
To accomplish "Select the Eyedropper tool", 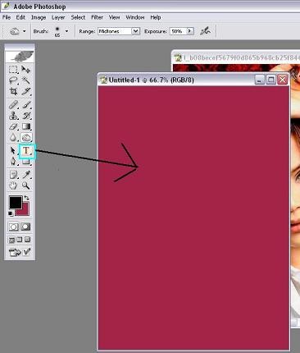I will point(26,175).
